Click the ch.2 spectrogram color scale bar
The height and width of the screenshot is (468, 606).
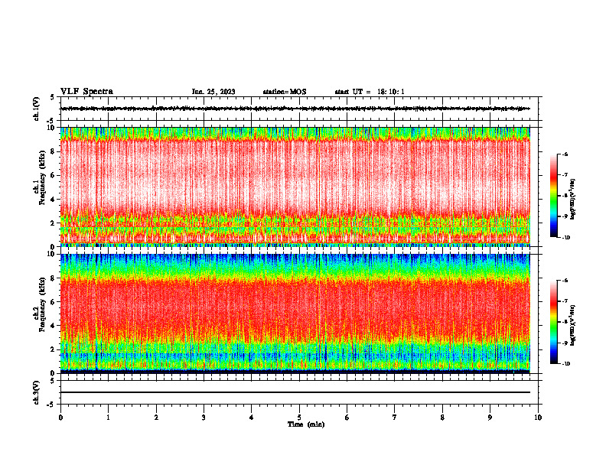pos(553,322)
